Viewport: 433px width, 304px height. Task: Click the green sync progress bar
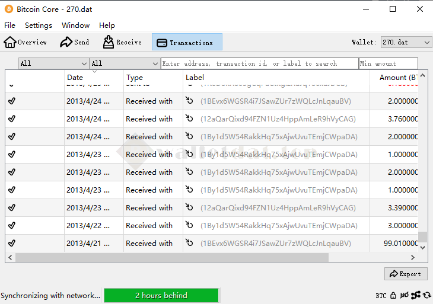click(161, 295)
